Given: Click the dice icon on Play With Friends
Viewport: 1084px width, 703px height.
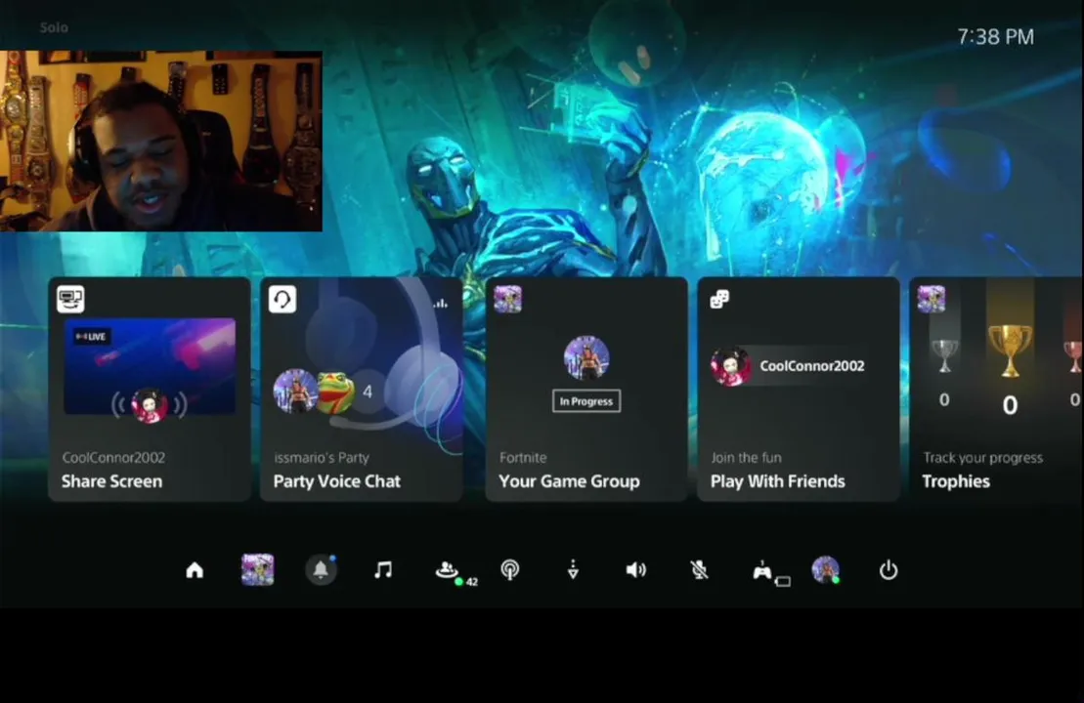Looking at the screenshot, I should click(719, 299).
